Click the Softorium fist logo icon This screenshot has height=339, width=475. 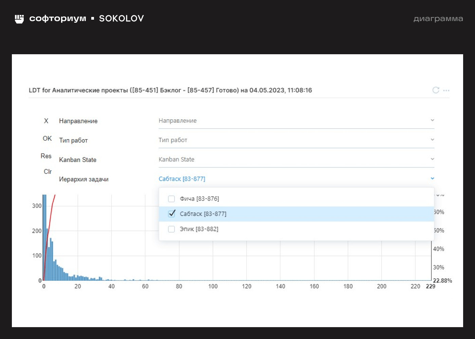(x=19, y=19)
